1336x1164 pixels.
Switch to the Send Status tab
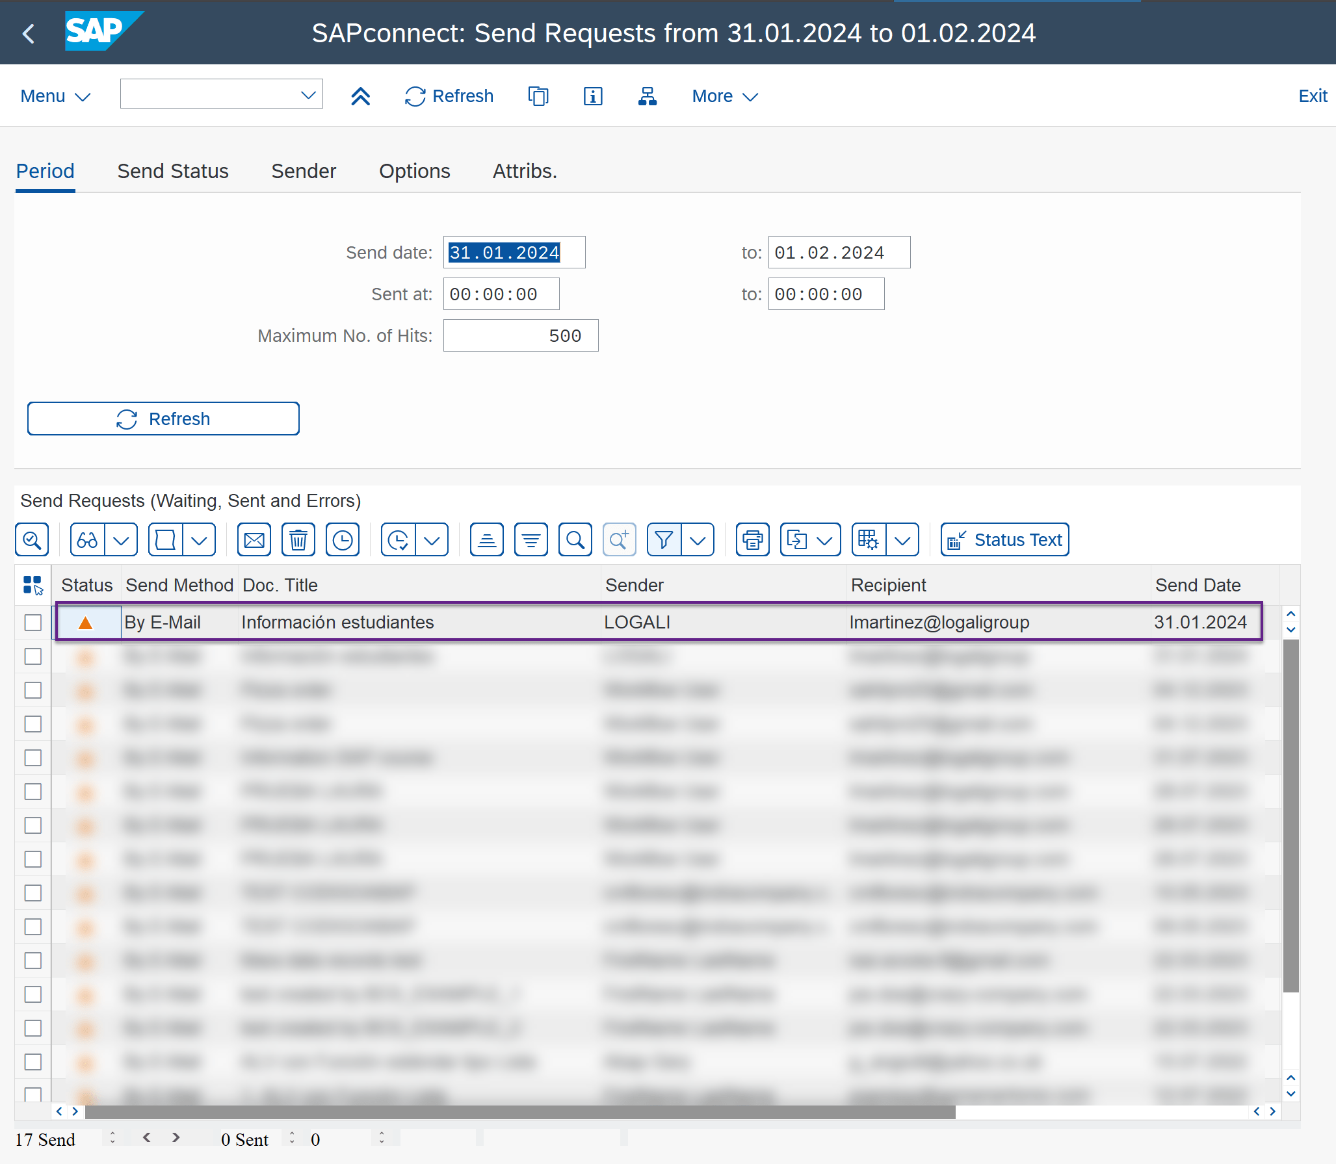[173, 171]
